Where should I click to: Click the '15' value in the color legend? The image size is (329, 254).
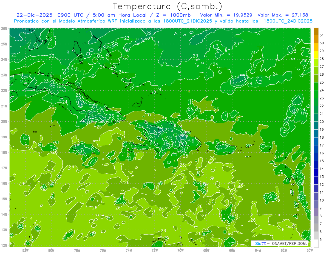(322, 161)
